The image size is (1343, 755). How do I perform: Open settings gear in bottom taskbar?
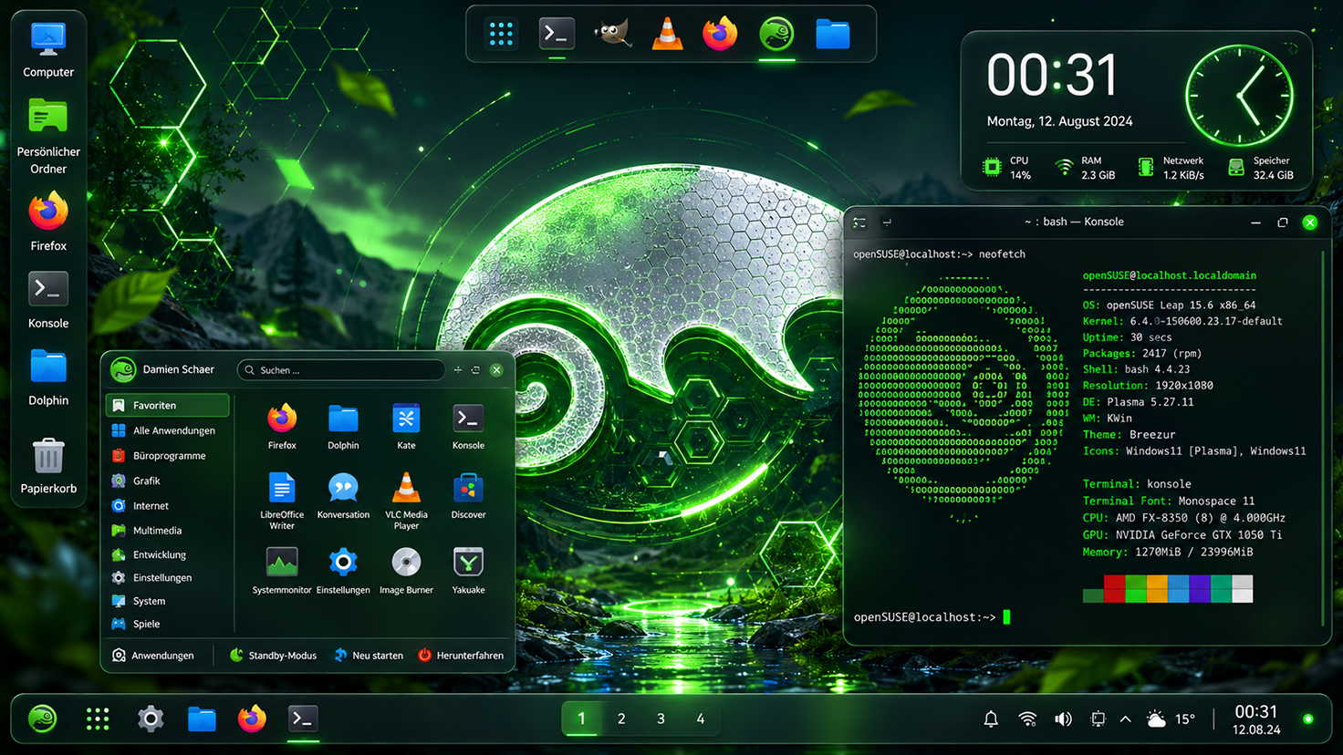151,719
